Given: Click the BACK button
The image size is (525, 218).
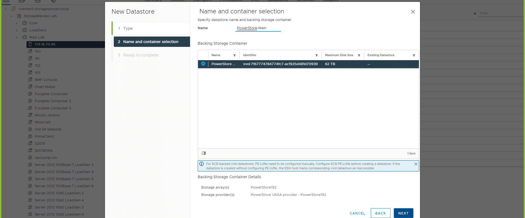Looking at the screenshot, I should [380, 213].
